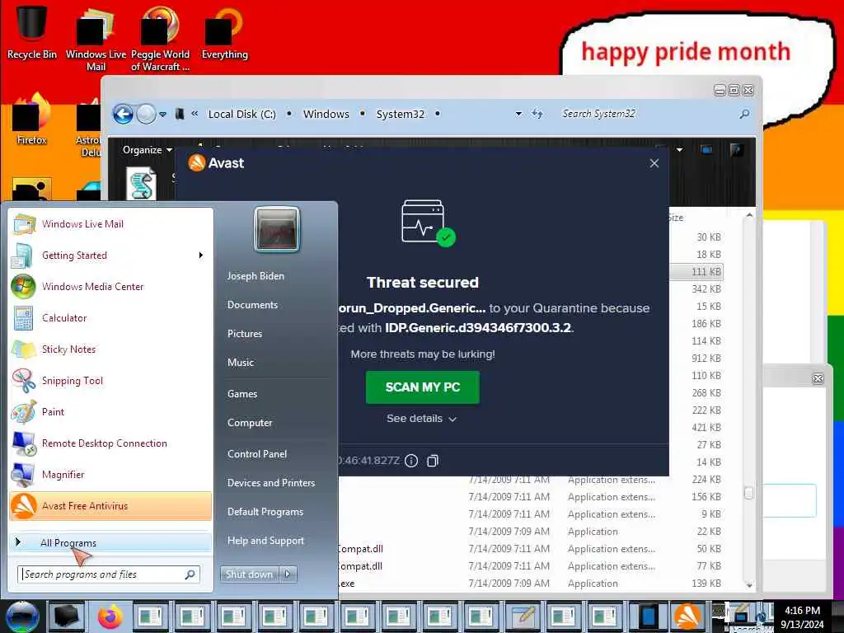Open Music from Start menu
The image size is (844, 633).
point(240,363)
